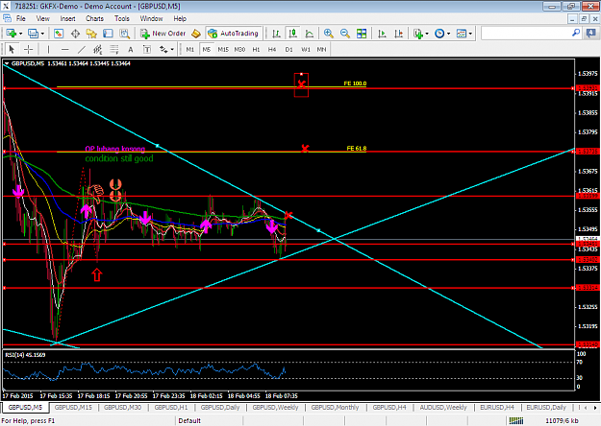Expand the Arrows dropdown arrow
The image size is (601, 426).
[x=172, y=49]
